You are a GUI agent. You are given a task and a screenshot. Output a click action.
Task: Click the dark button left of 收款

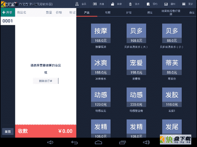tap(8, 132)
